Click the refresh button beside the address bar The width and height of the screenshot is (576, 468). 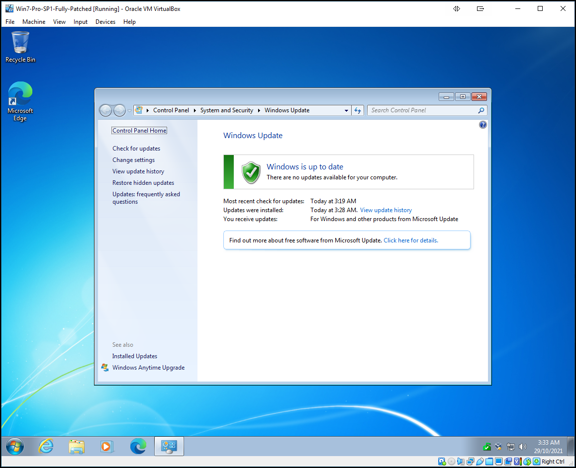coord(358,110)
